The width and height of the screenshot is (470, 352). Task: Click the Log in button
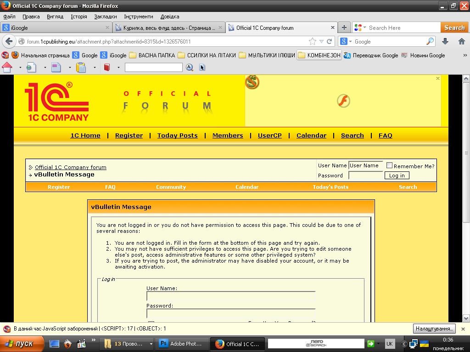(x=397, y=176)
